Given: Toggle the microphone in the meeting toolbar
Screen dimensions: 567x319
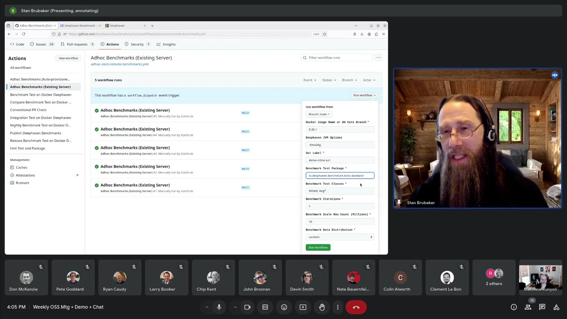Looking at the screenshot, I should click(x=219, y=307).
